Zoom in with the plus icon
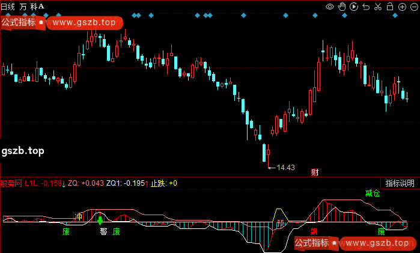 pyautogui.click(x=402, y=7)
